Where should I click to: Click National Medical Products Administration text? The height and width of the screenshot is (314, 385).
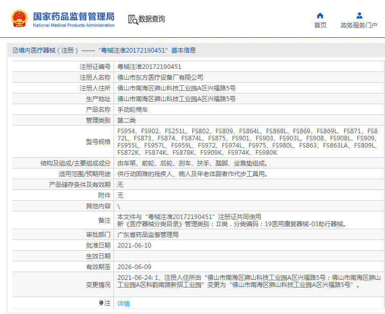(x=74, y=25)
